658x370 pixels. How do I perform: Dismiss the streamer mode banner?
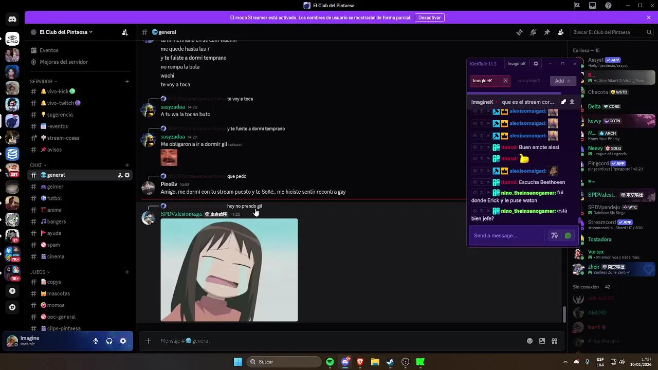[649, 17]
